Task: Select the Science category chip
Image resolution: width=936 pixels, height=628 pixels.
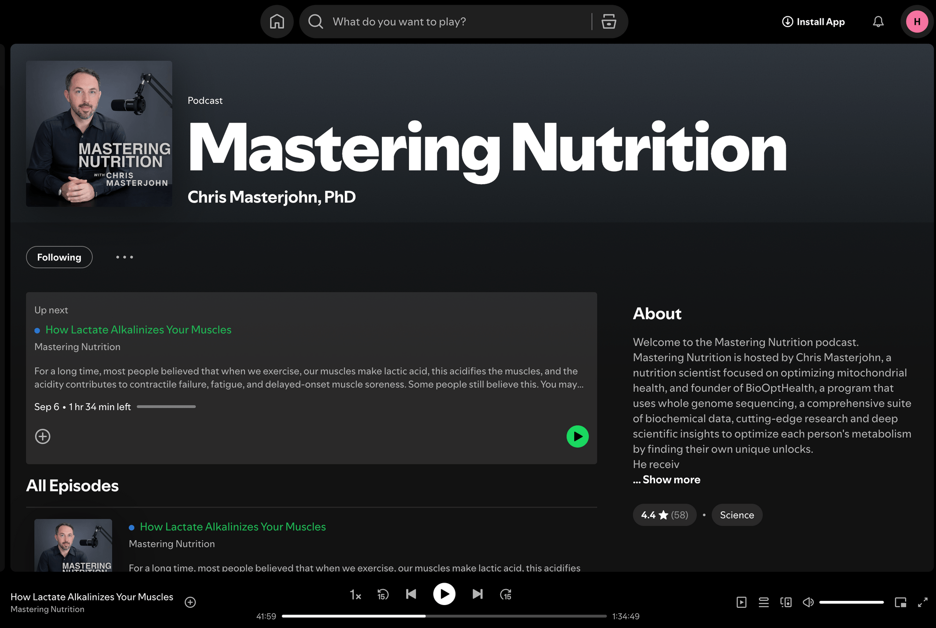Action: click(737, 515)
